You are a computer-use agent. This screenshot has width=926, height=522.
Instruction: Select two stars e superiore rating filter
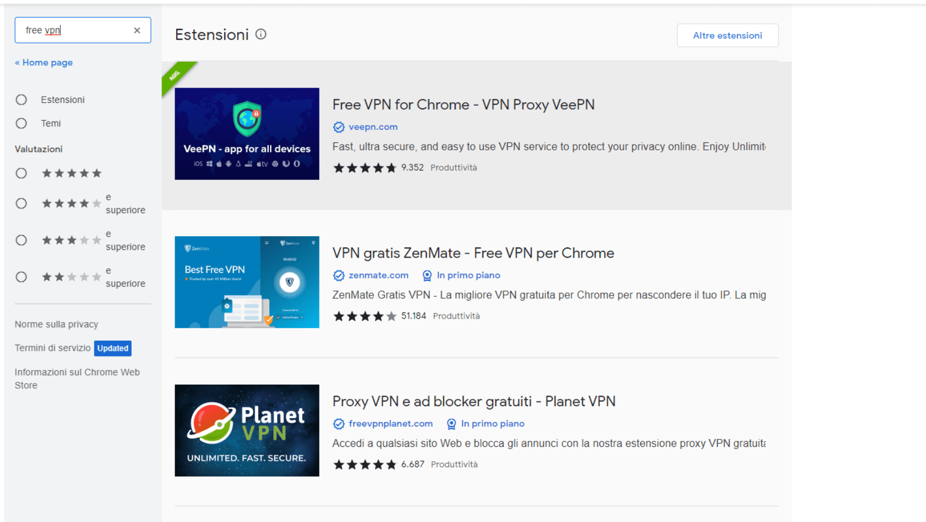coord(21,277)
